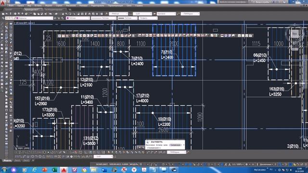The image size is (308, 173).
Task: Open top ПМ Марки multileader style dropdown
Action: pos(190,14)
